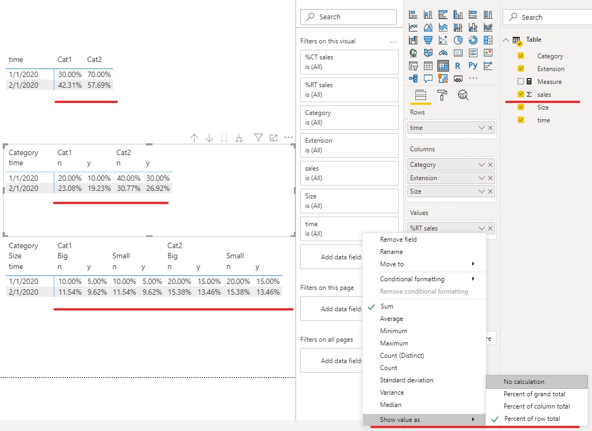The height and width of the screenshot is (431, 592).
Task: Choose the Area chart visualization
Action: [428, 27]
